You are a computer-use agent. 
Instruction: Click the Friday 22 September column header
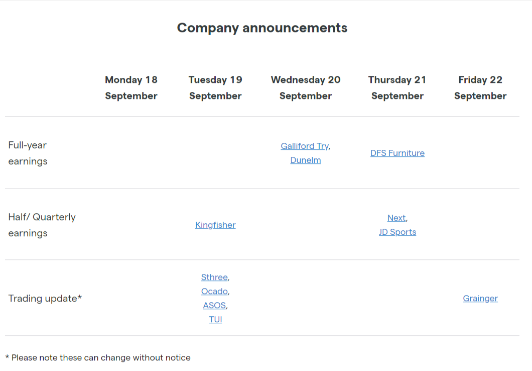coord(480,87)
